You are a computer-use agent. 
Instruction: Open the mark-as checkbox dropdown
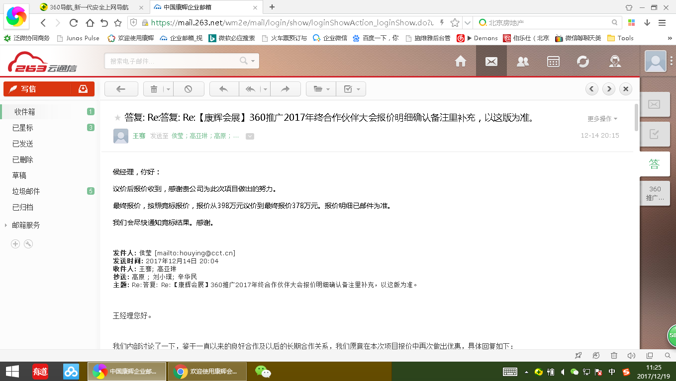(351, 89)
